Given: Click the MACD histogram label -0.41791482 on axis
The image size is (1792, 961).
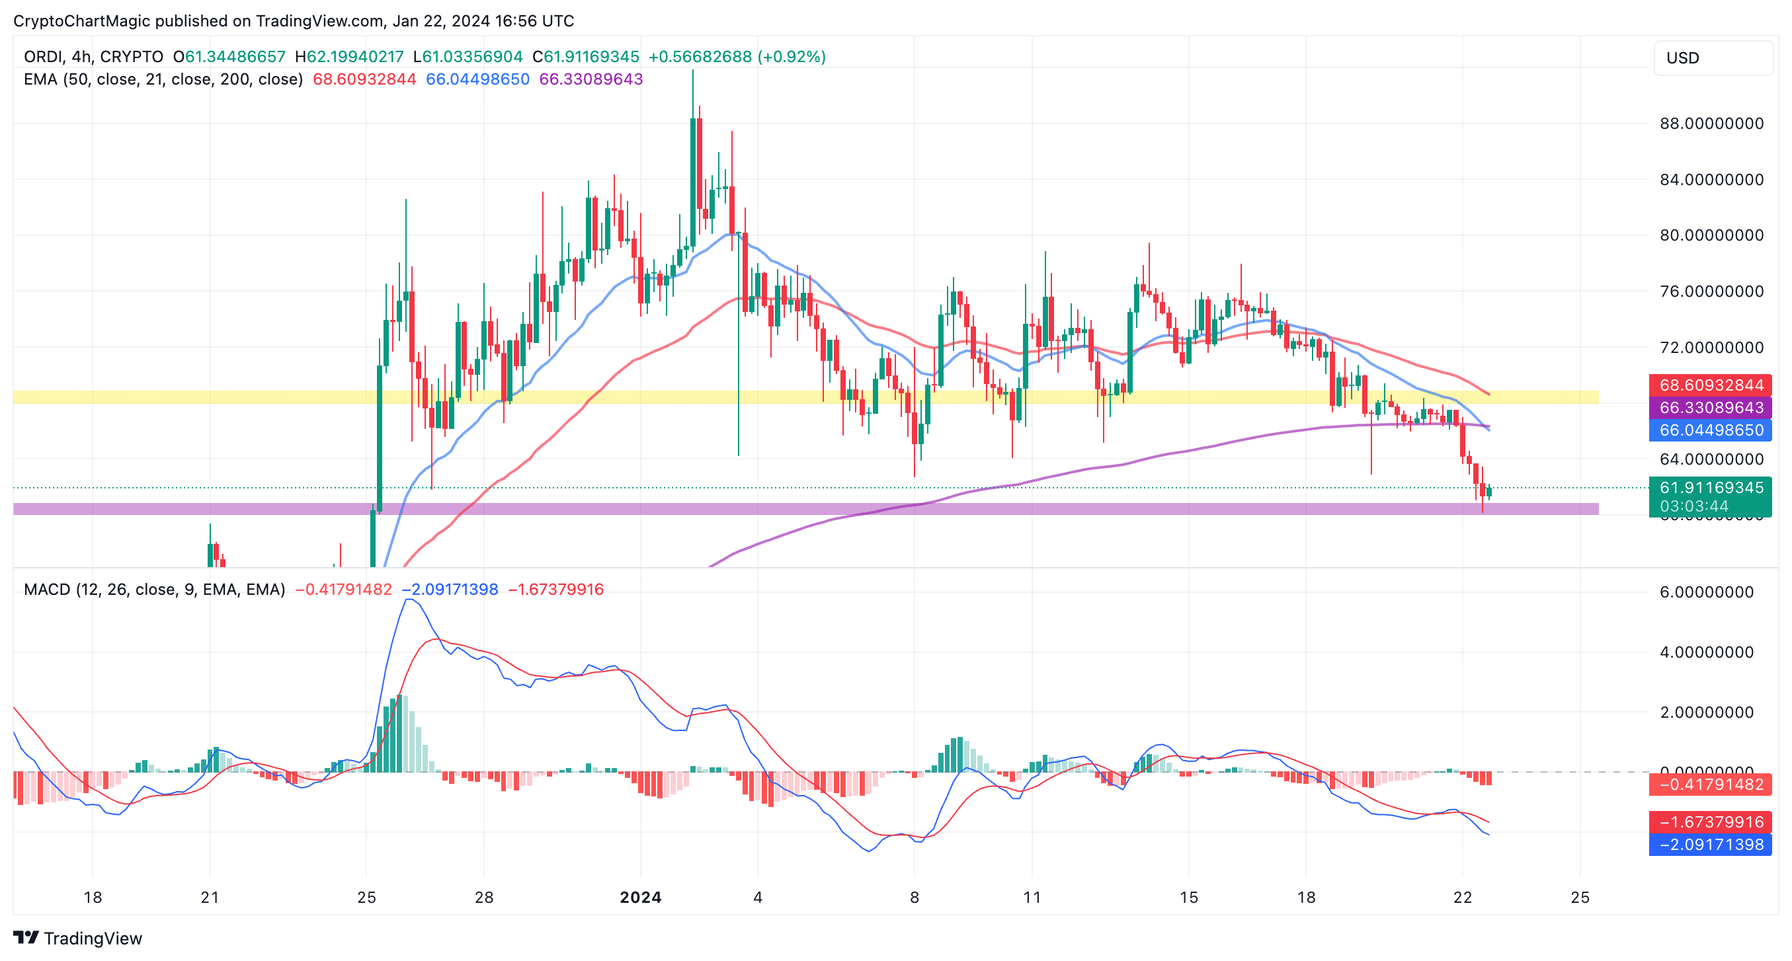Looking at the screenshot, I should [1711, 785].
